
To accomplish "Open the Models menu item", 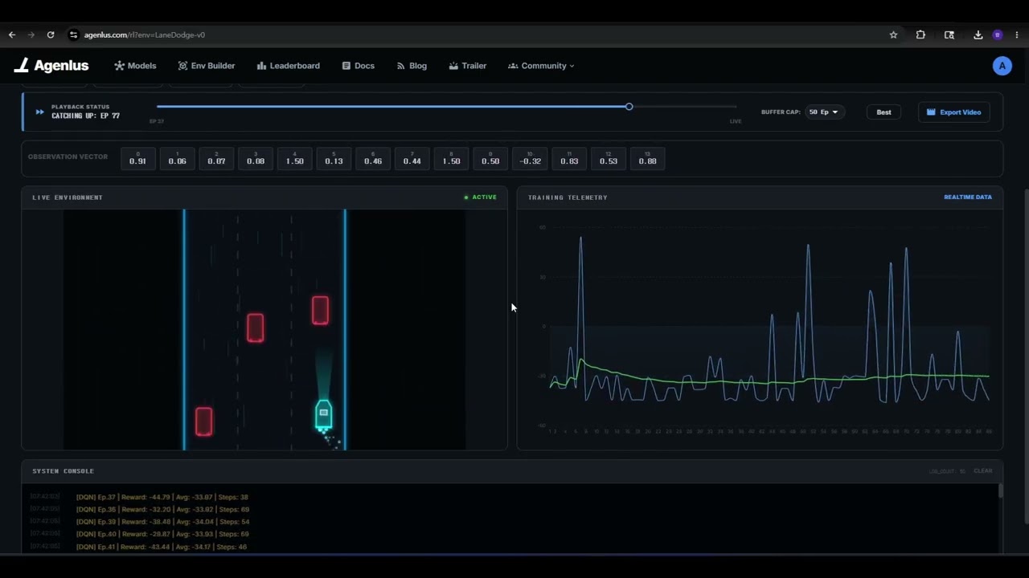I will tap(135, 66).
